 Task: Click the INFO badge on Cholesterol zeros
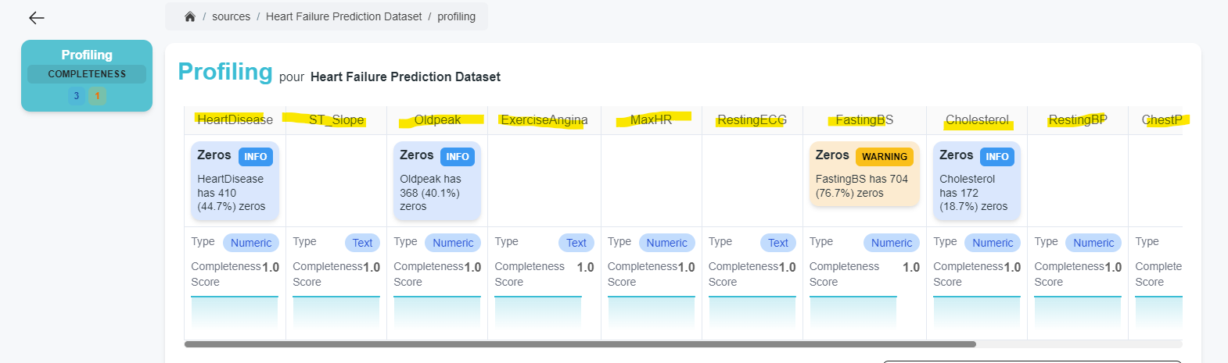[996, 157]
